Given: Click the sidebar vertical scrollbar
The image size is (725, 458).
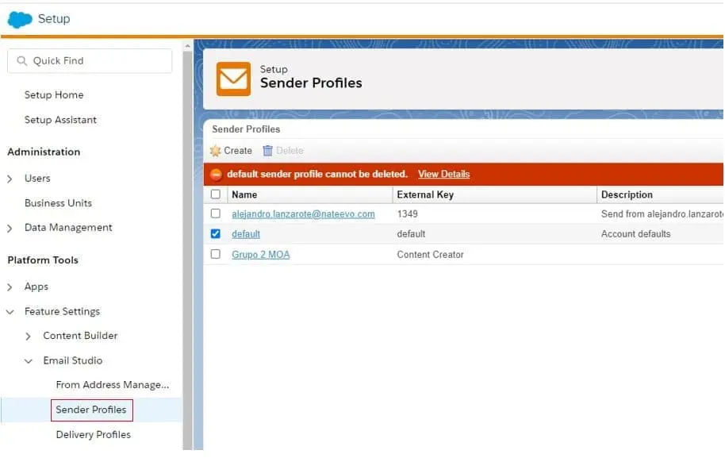Looking at the screenshot, I should pos(187,238).
